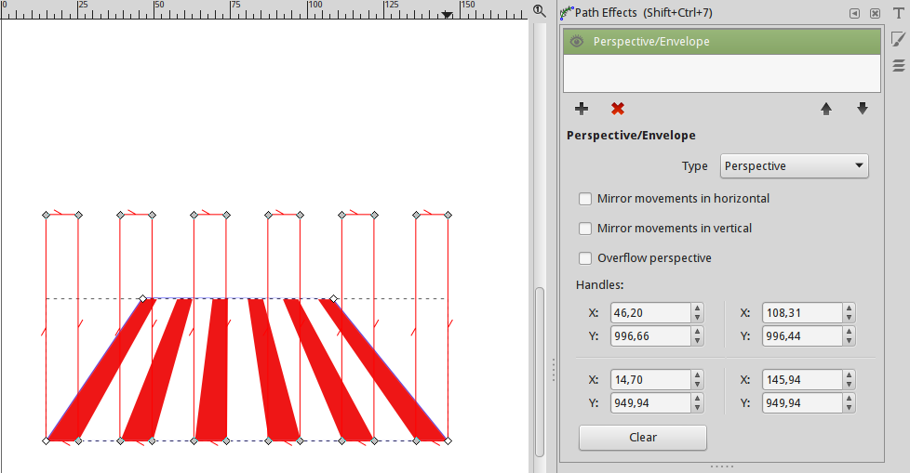Enable Overflow perspective checkbox
910x473 pixels.
585,258
